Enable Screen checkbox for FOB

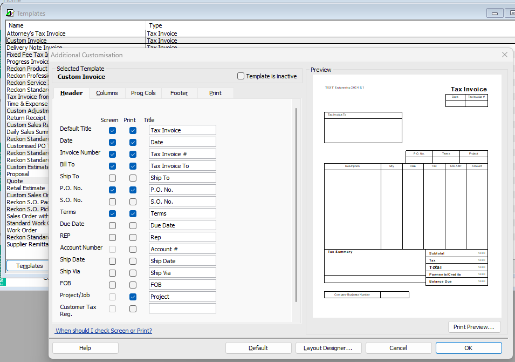coord(112,285)
